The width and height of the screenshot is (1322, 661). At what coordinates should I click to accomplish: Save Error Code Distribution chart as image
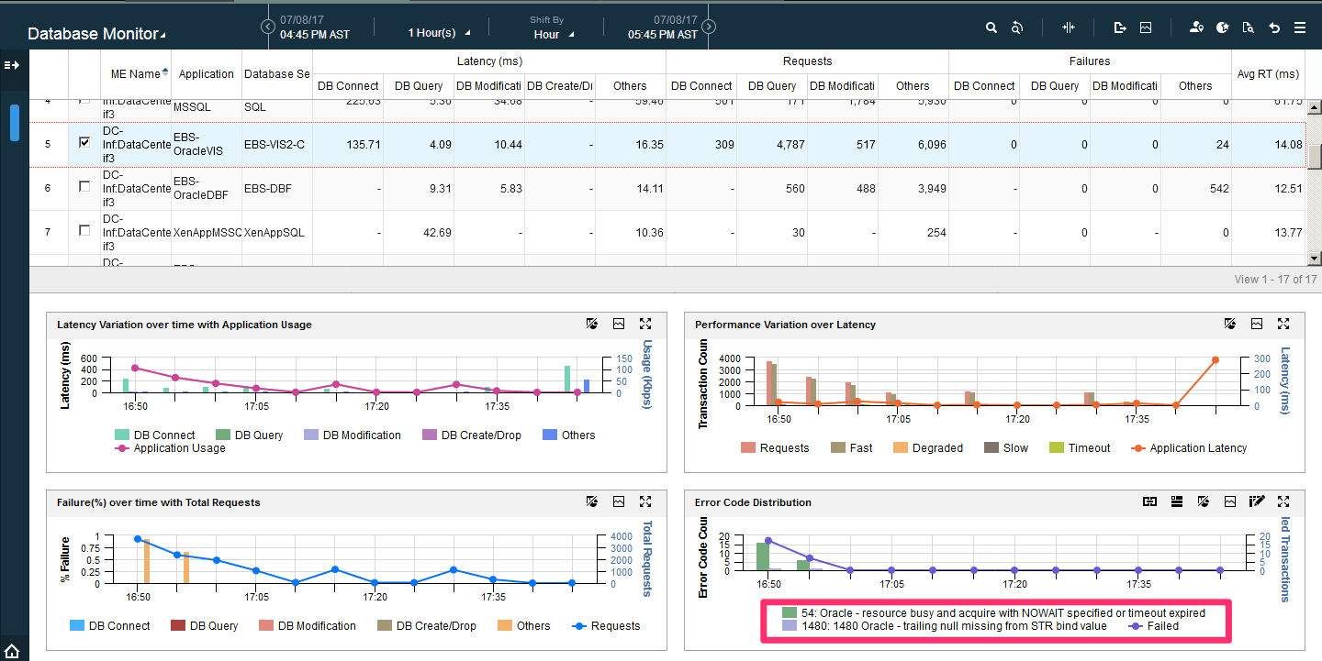1230,501
